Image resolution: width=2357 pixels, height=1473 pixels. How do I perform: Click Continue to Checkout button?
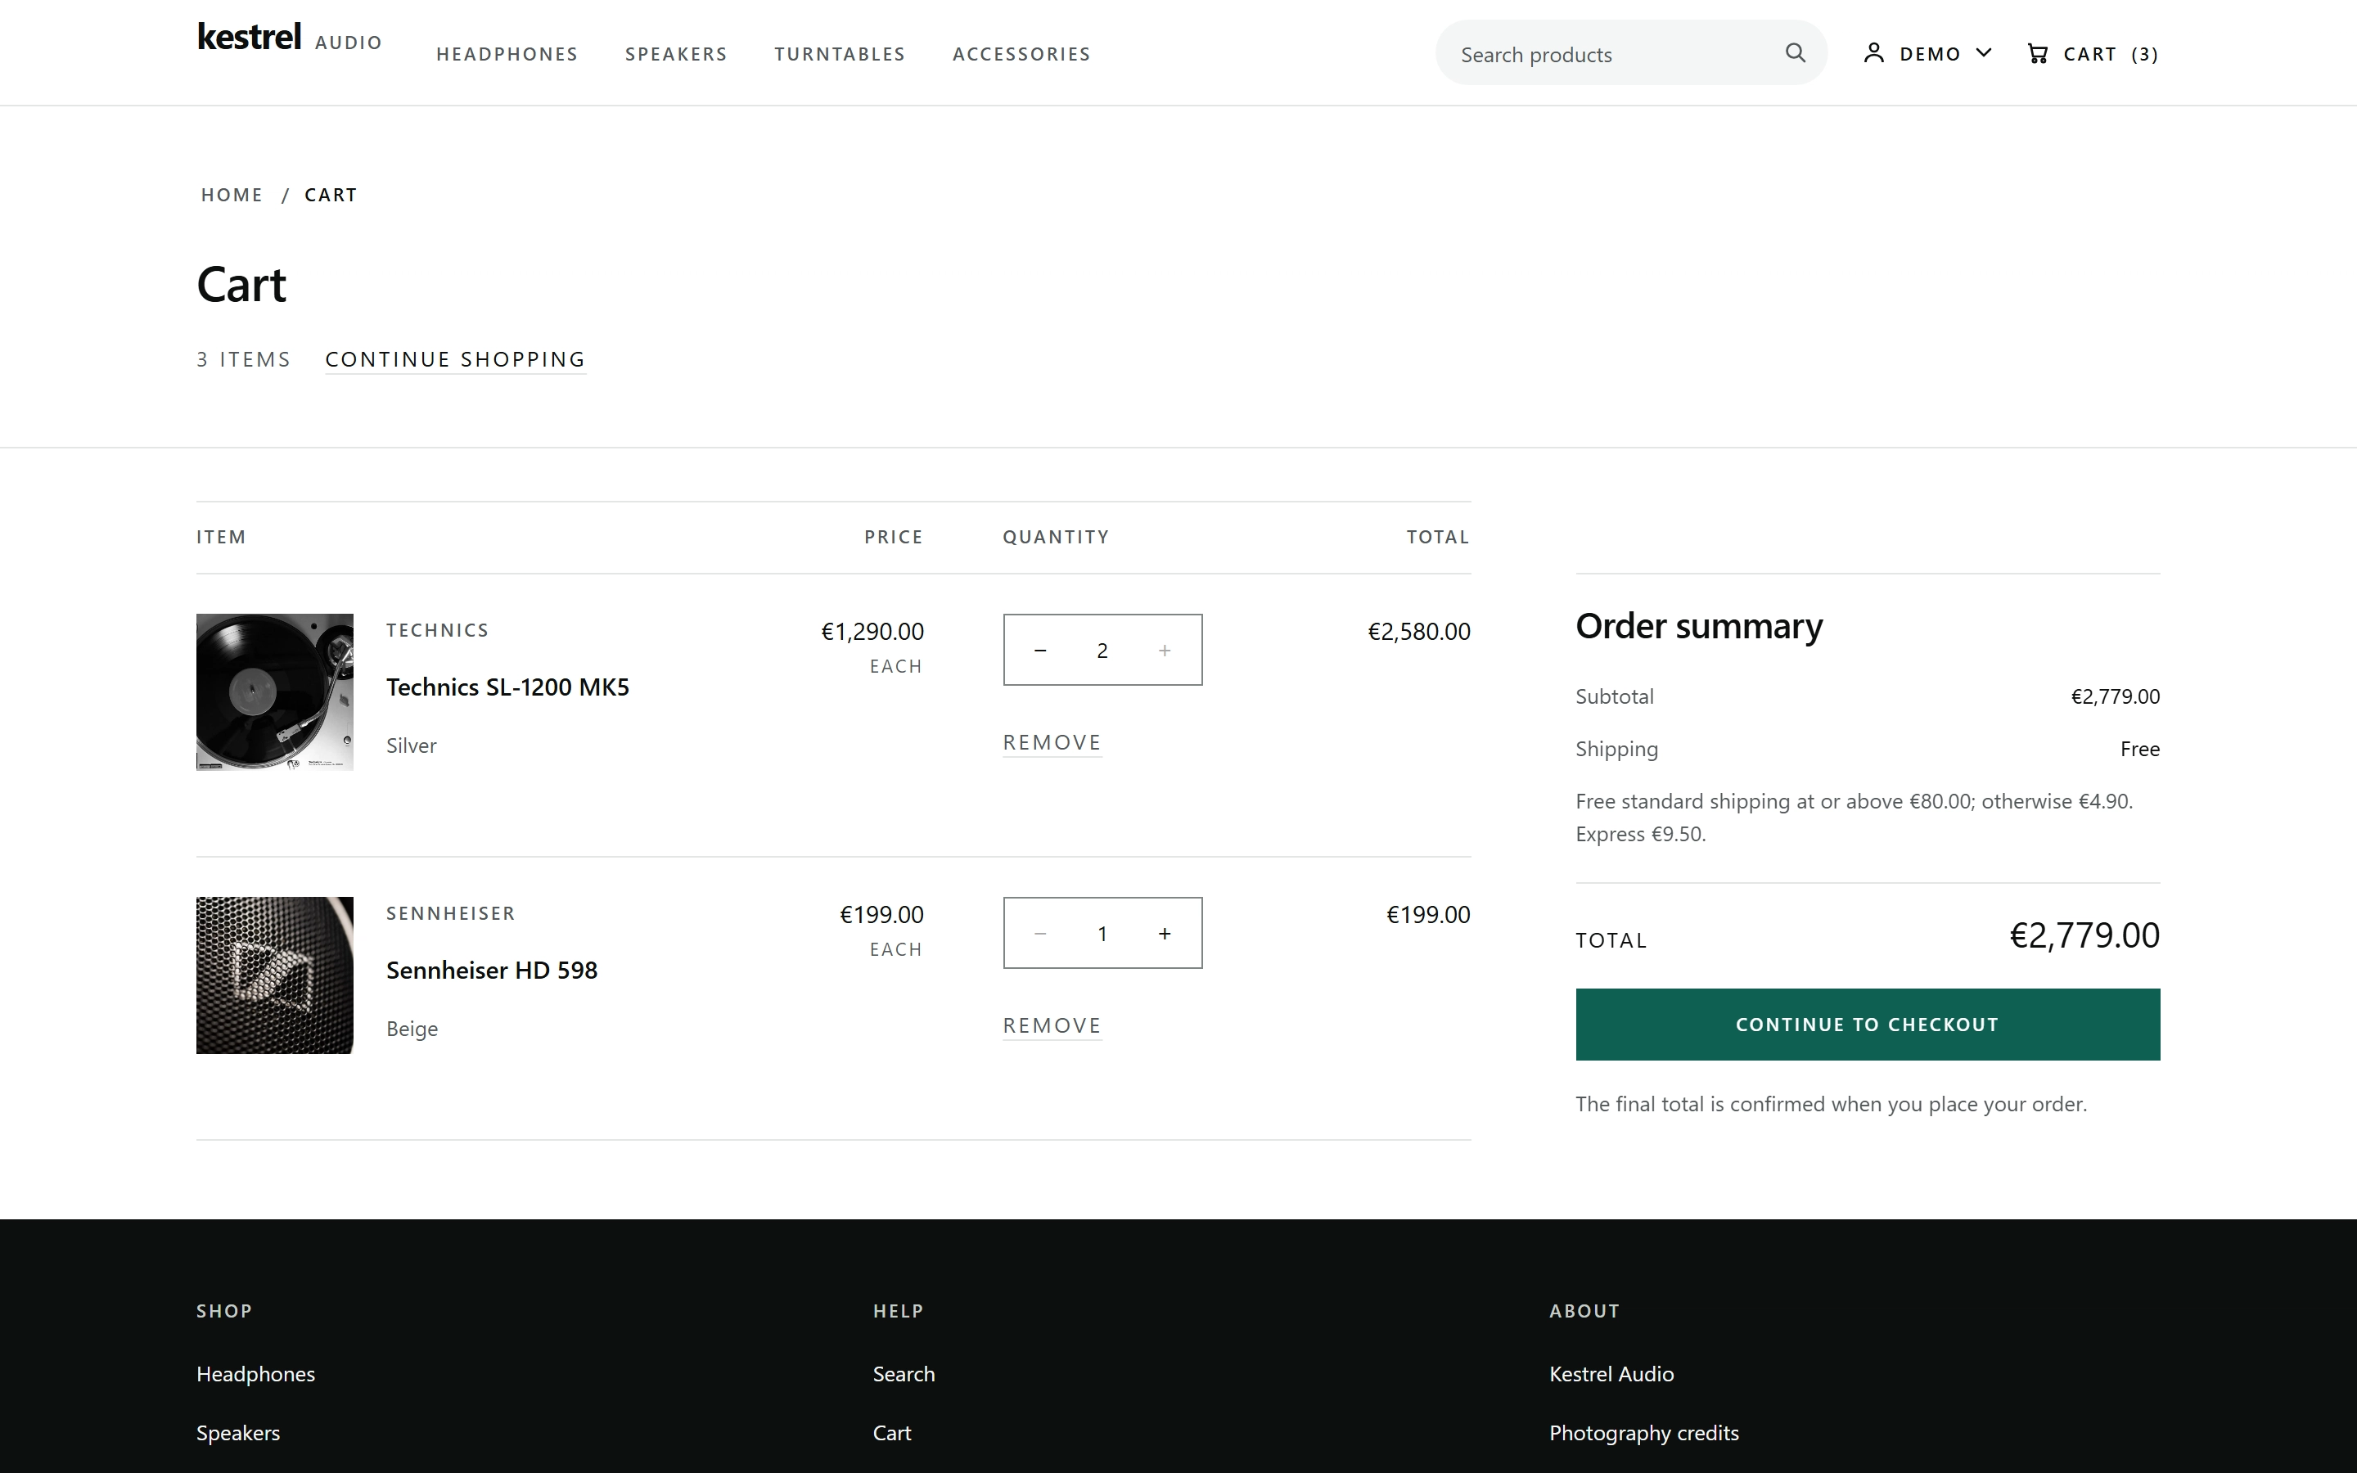point(1867,1024)
